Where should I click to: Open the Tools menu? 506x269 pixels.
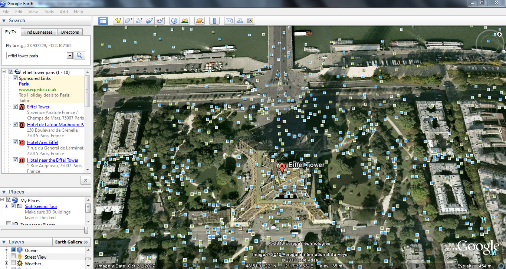(x=49, y=12)
